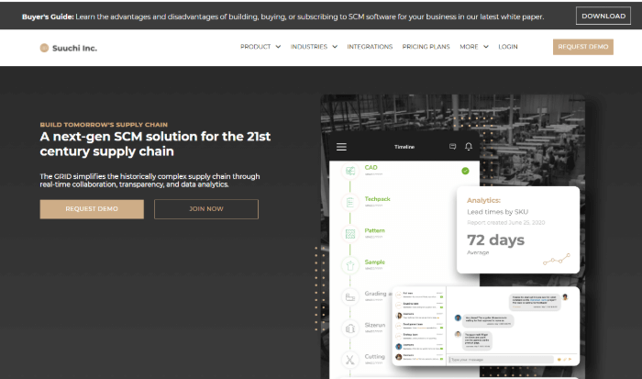Expand the MORE dropdown chevron
Screen dimensions: 642x379
pos(485,47)
